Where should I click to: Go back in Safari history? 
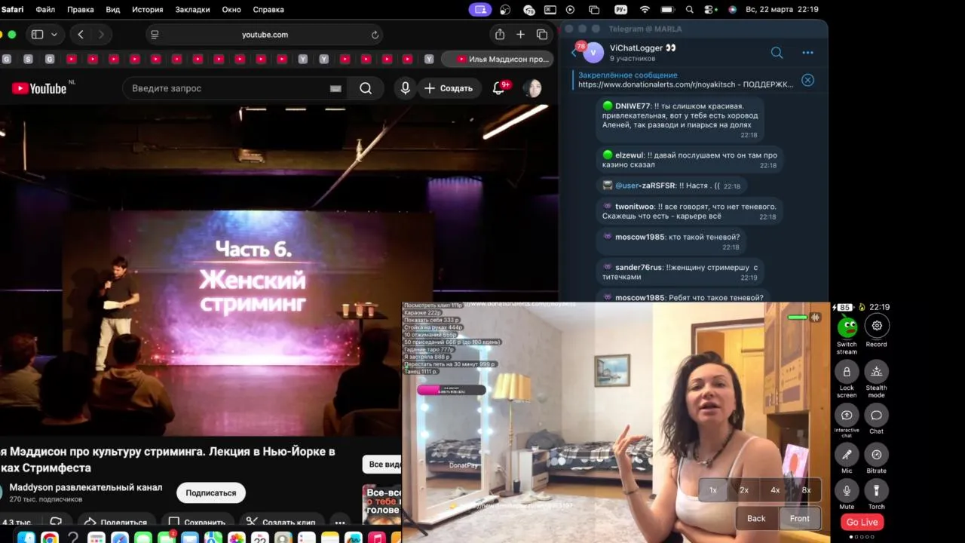click(81, 35)
